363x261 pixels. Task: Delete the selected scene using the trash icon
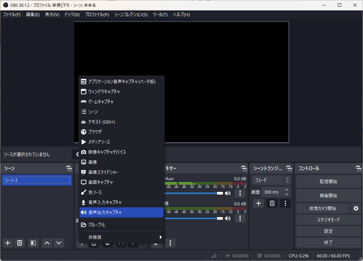pyautogui.click(x=19, y=243)
